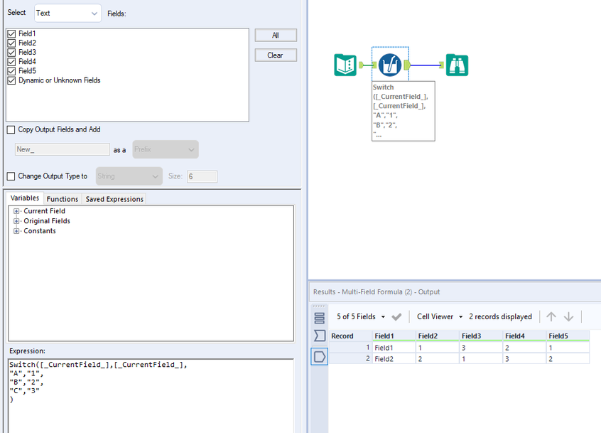Toggle Dynamic or Unknown Fields checkbox
This screenshot has height=433, width=601.
pos(11,80)
